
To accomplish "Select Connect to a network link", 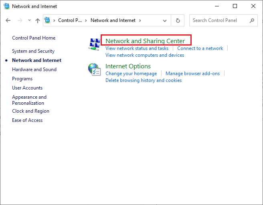I will [x=200, y=48].
